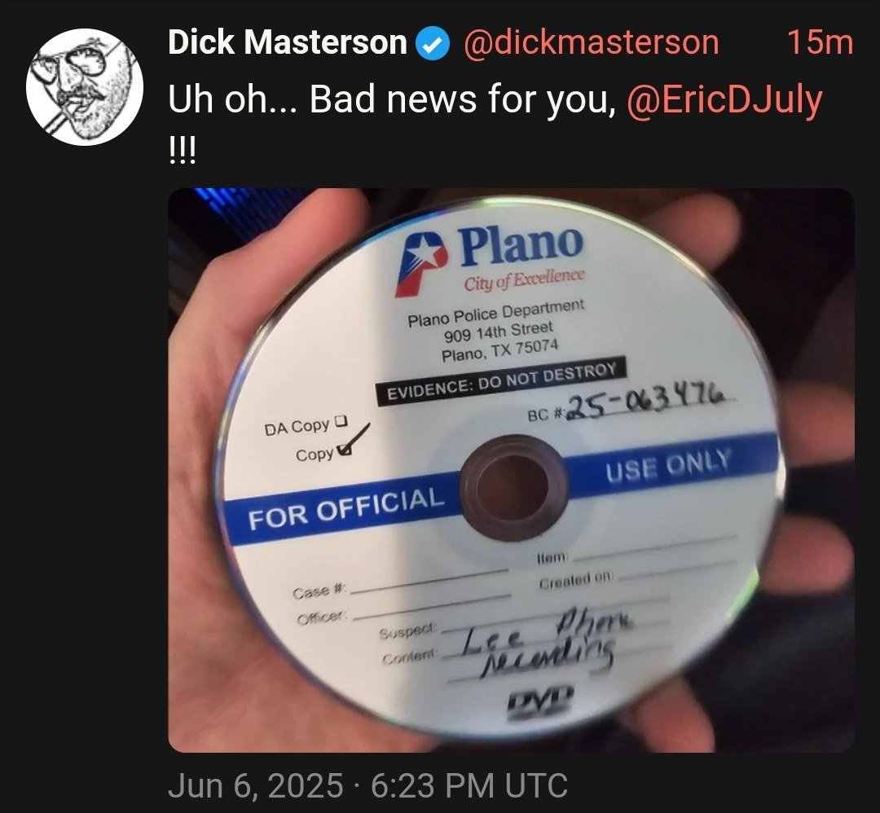Open the mentioned @EricDJuly profile

[725, 100]
